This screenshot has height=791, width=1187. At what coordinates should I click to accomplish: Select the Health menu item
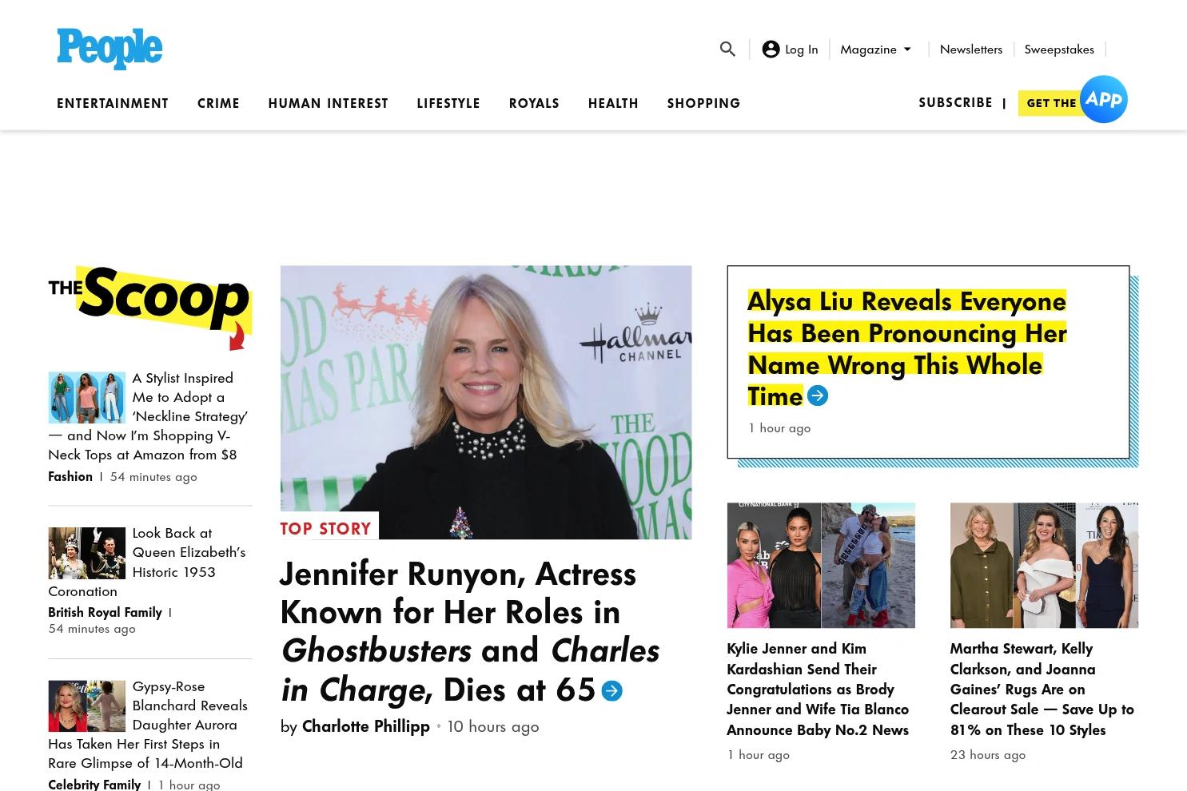pos(613,103)
